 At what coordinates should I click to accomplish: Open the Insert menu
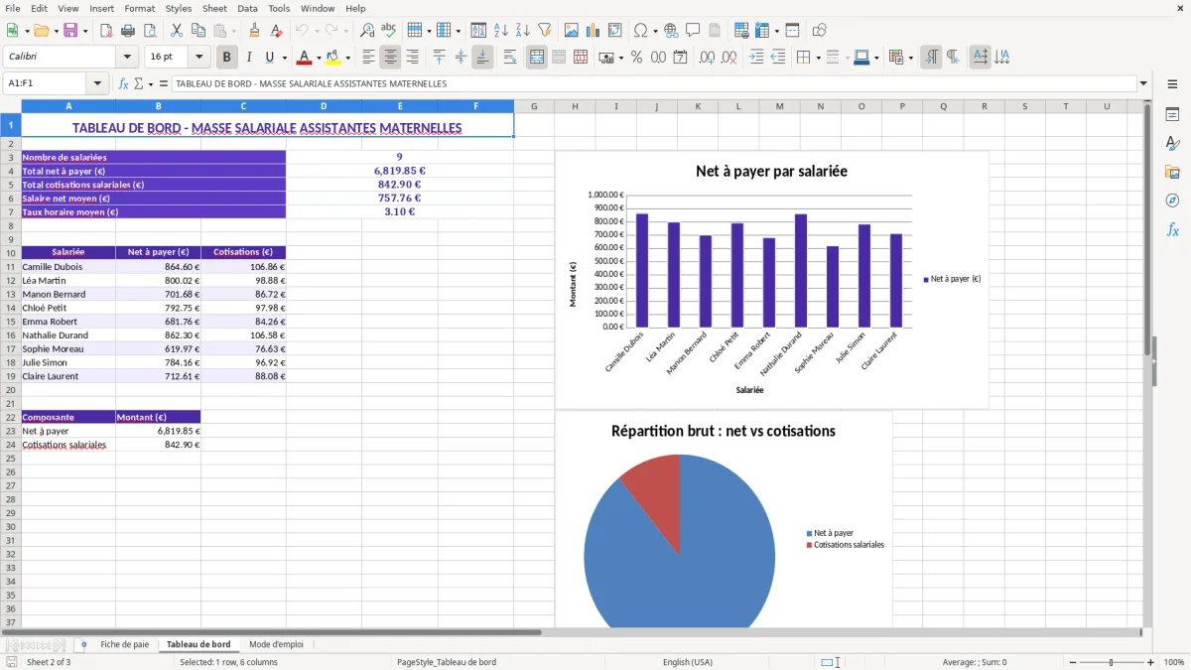coord(101,8)
